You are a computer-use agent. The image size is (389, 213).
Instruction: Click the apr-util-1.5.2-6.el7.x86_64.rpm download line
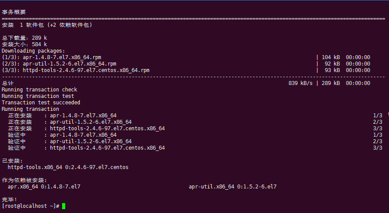pyautogui.click(x=186, y=64)
